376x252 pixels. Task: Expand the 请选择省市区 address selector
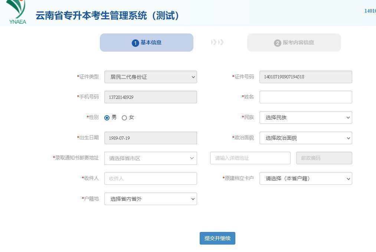[150, 158]
